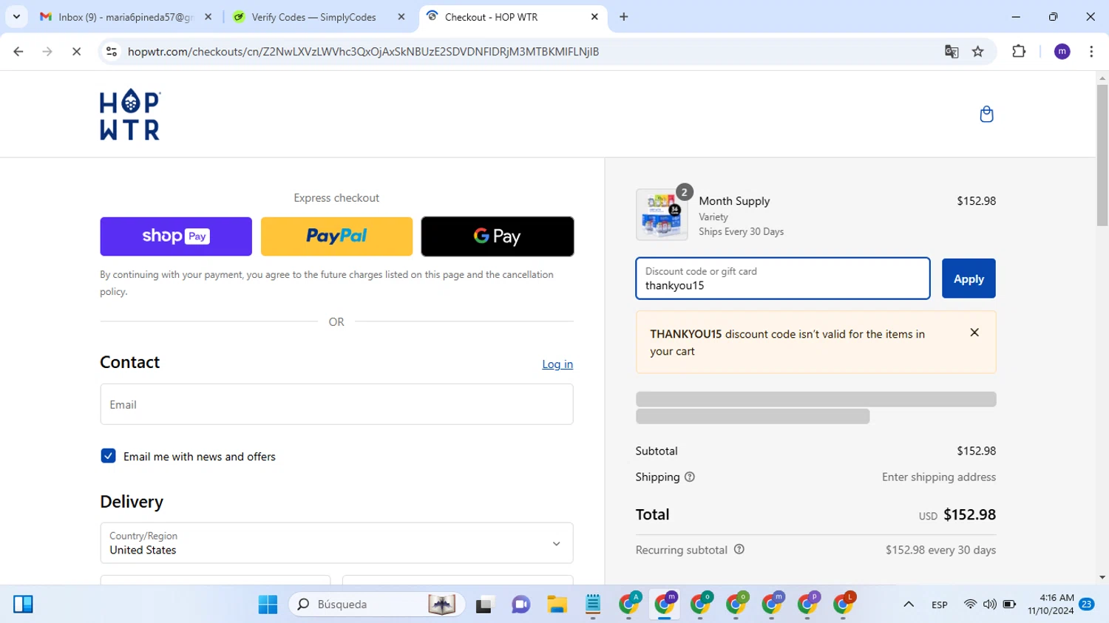This screenshot has height=623, width=1109.
Task: Open the notepad app taskbar icon
Action: click(593, 605)
